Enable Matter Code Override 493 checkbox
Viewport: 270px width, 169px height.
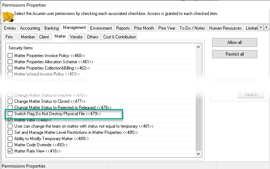(10, 144)
